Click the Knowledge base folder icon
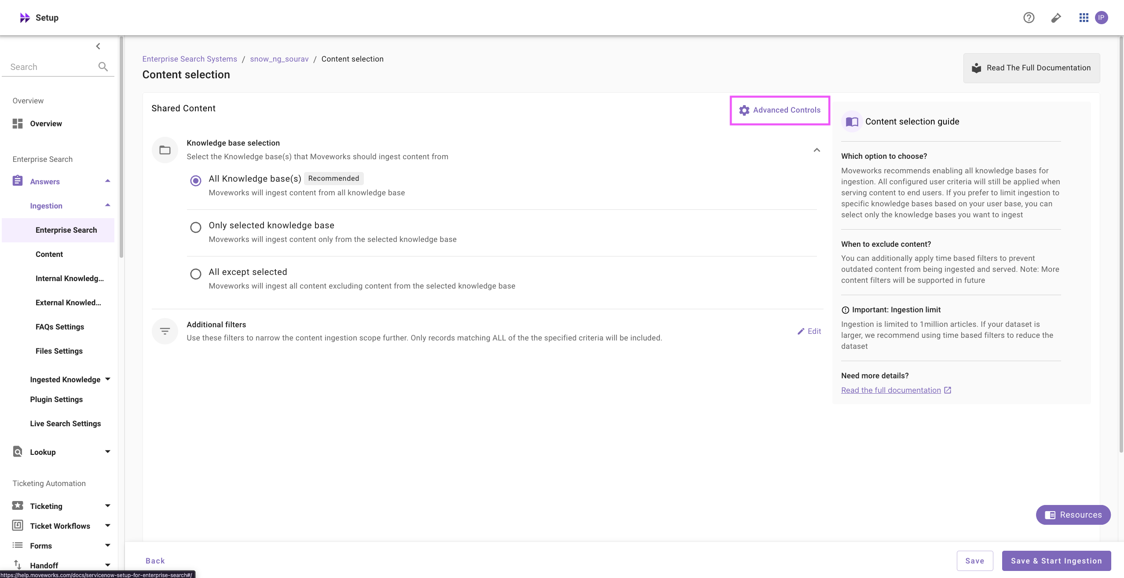Screen dimensions: 1124x578 click(x=165, y=150)
